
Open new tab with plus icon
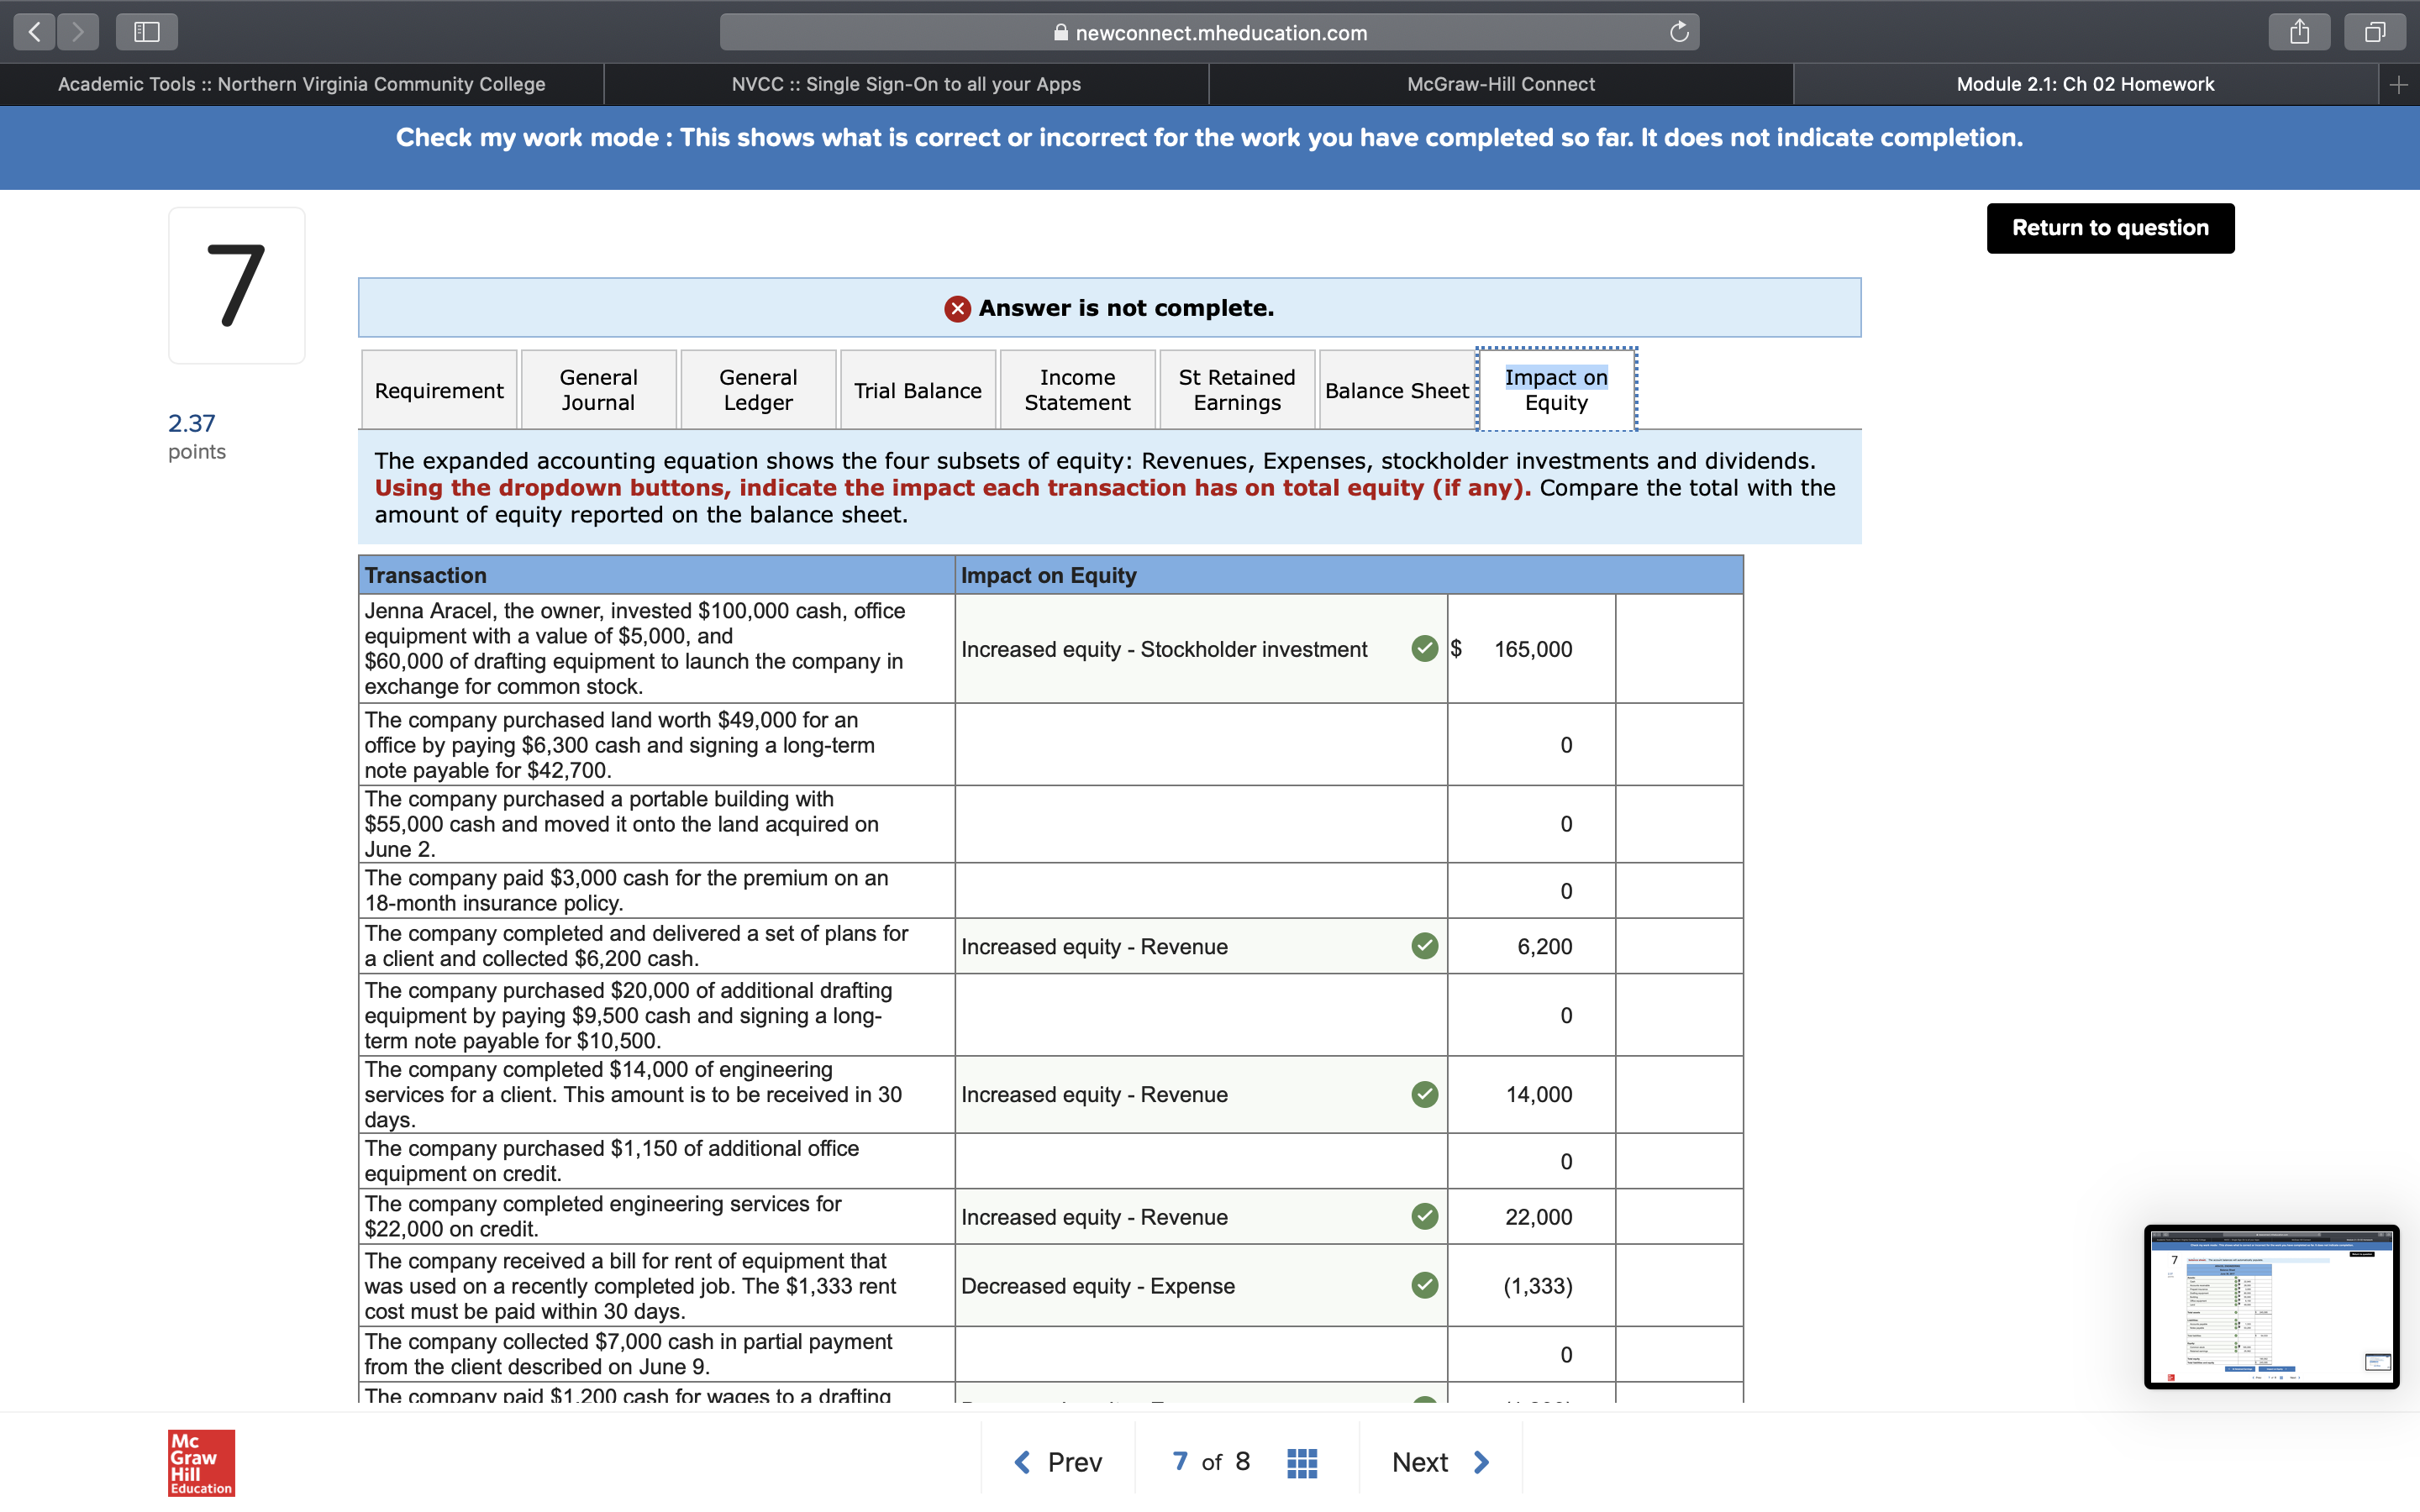click(2398, 85)
